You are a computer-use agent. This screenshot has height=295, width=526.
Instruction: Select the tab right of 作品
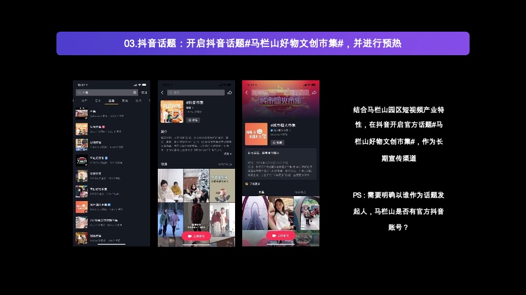[300, 192]
